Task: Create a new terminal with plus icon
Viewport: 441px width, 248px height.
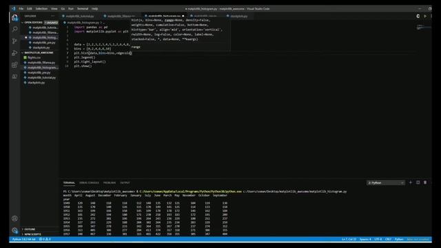Action: click(411, 183)
